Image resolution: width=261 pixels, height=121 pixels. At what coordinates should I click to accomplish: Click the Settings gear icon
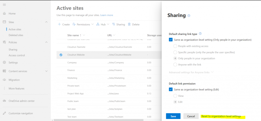point(4,62)
